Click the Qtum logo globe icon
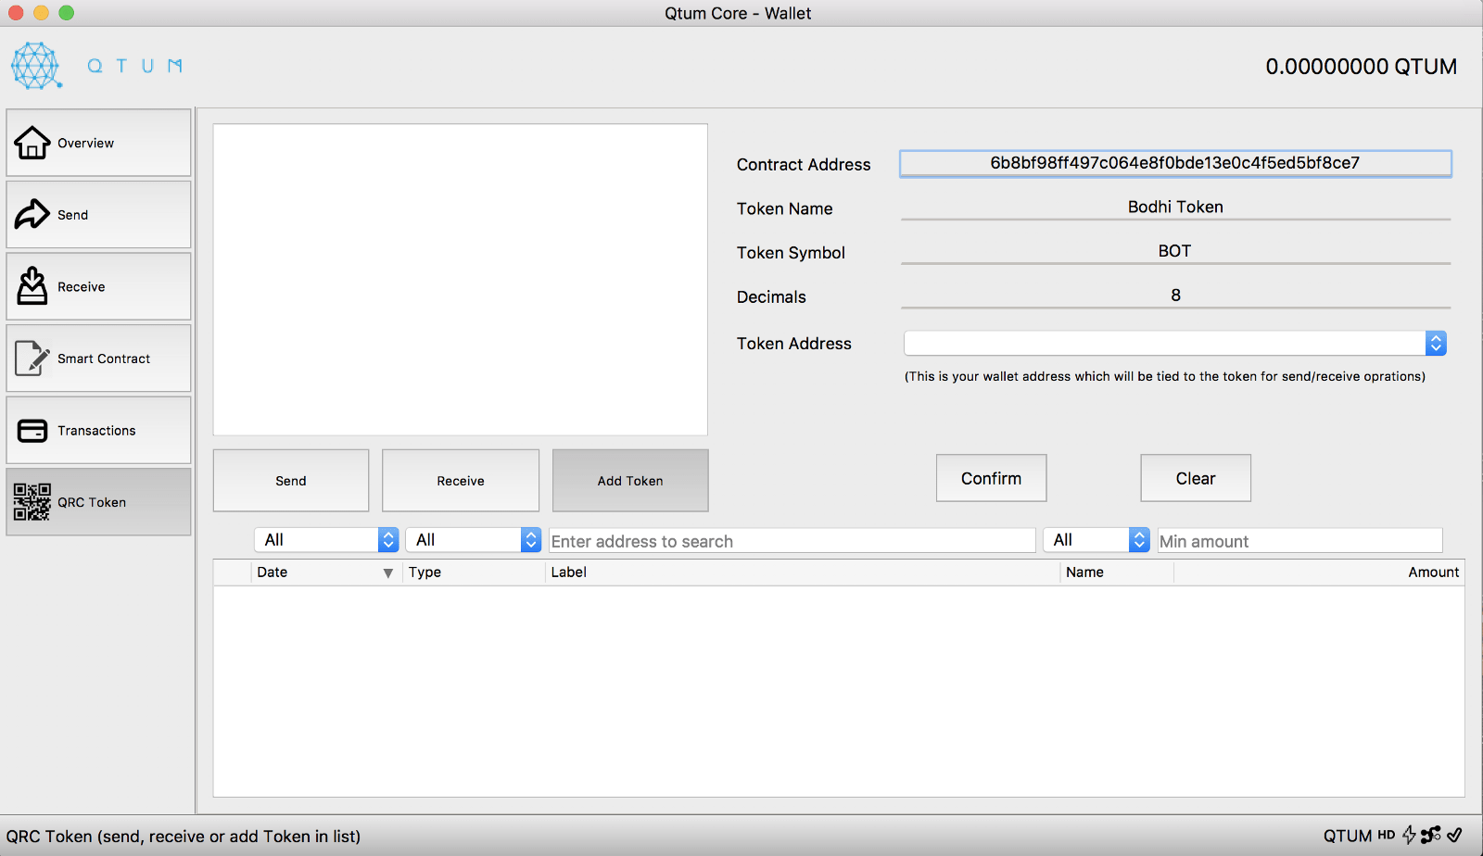The height and width of the screenshot is (856, 1483). click(36, 66)
